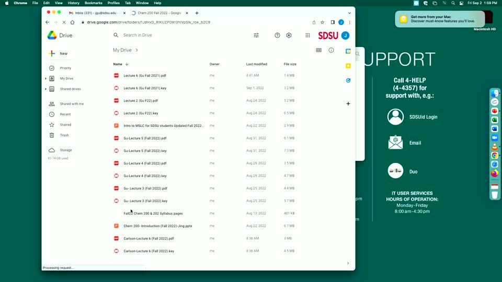502x282 pixels.
Task: Click the Search in Drive field
Action: [x=178, y=36]
